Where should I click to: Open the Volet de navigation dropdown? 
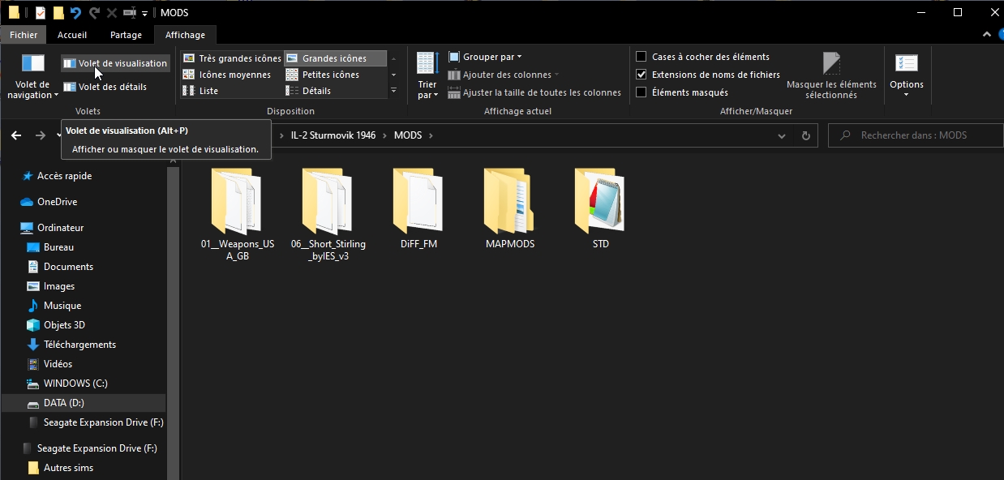pyautogui.click(x=33, y=76)
